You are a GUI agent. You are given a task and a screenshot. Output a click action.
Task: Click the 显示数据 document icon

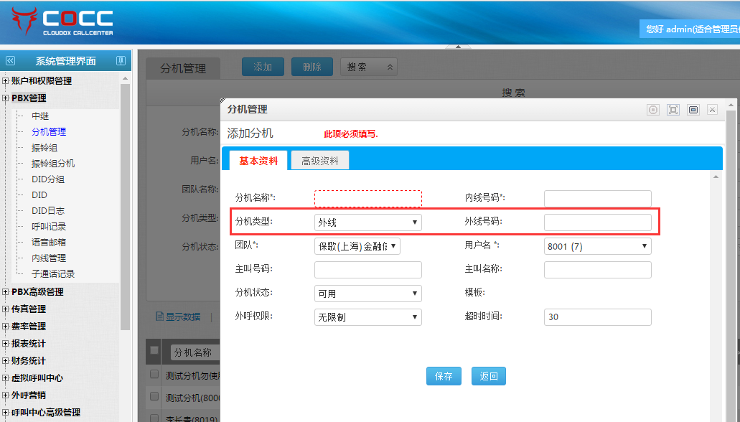click(160, 316)
